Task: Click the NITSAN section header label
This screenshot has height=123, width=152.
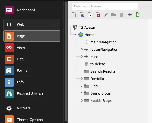Action: [x=23, y=108]
